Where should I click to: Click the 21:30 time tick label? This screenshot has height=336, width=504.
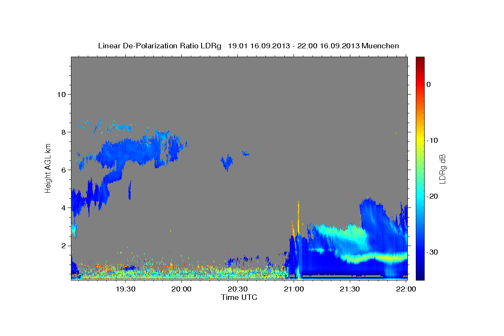[350, 289]
